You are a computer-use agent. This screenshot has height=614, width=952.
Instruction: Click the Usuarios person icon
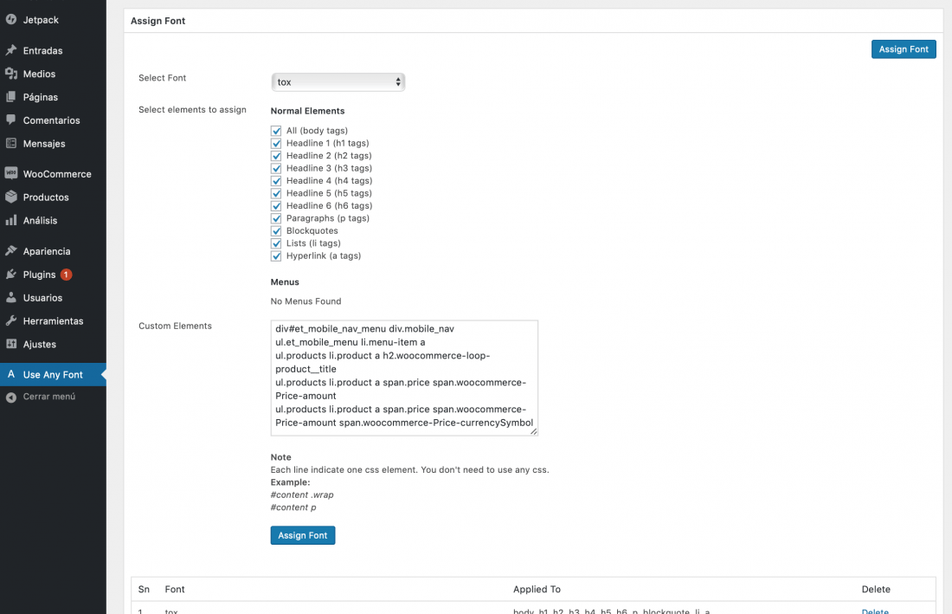pos(11,297)
